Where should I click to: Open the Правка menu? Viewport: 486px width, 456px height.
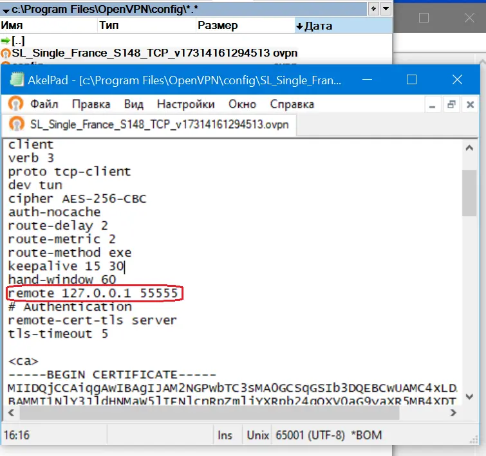coord(91,104)
